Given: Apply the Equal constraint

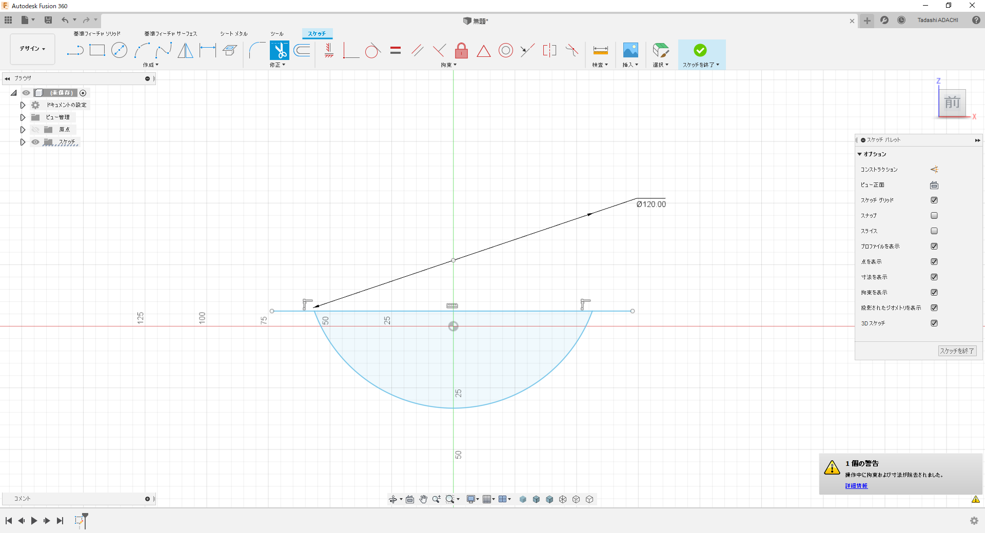Looking at the screenshot, I should pyautogui.click(x=396, y=50).
